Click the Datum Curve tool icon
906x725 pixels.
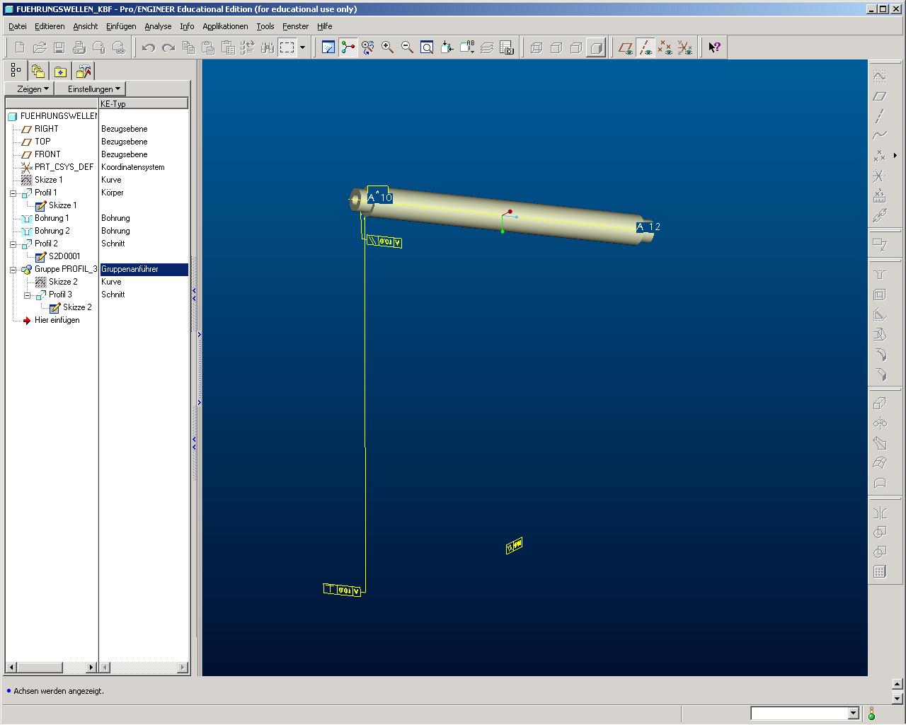880,135
